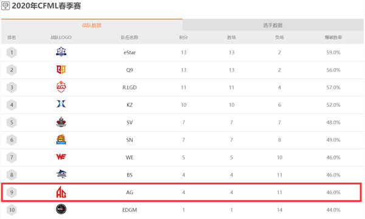
Task: Open the 战队数据 tab
Action: click(92, 25)
